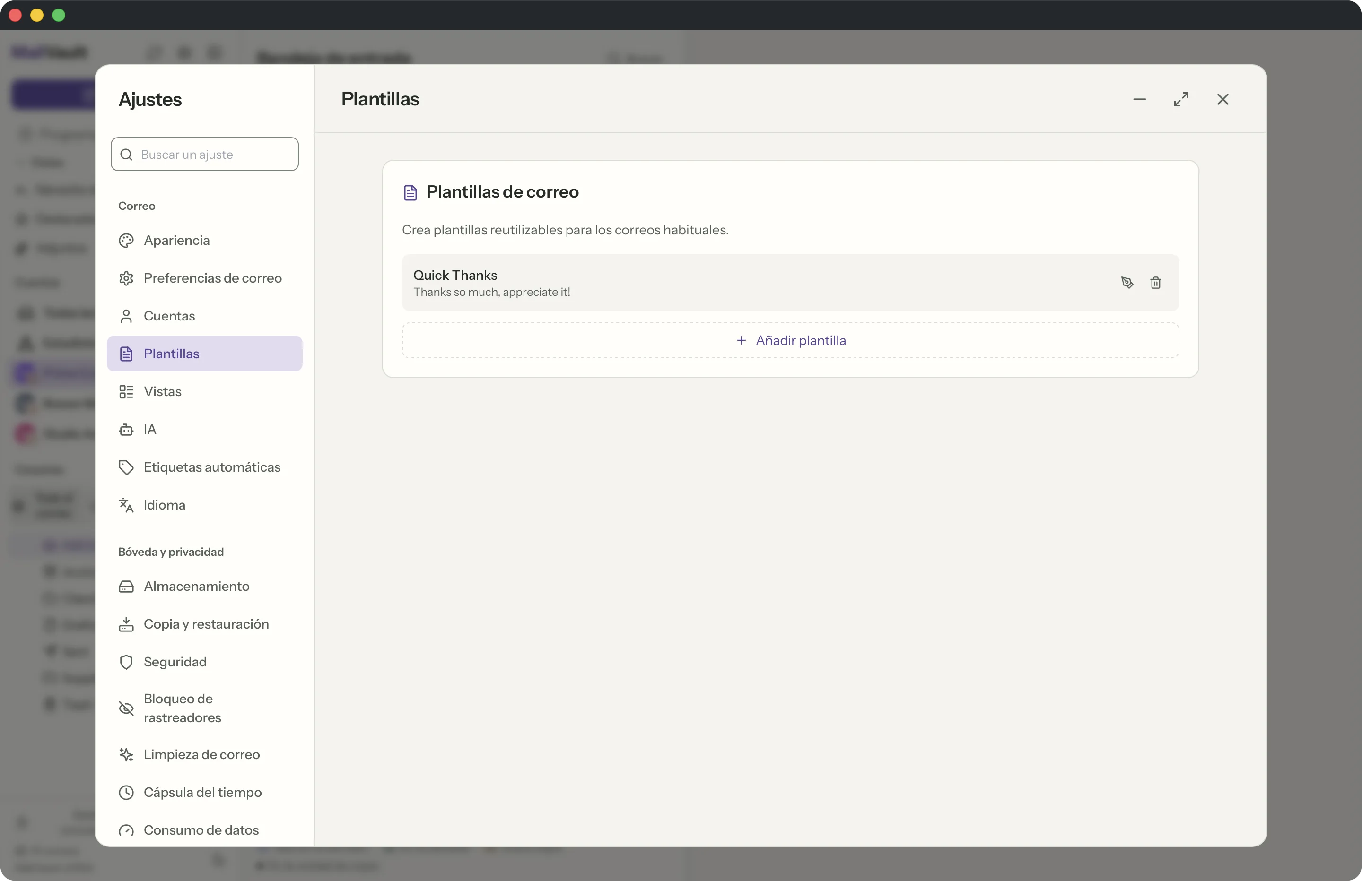Close the Ajustes dialog
The height and width of the screenshot is (881, 1362).
pos(1223,100)
